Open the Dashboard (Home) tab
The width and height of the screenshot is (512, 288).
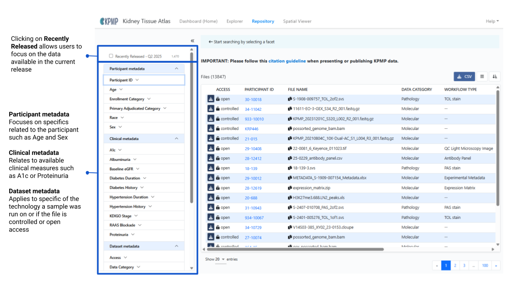point(198,21)
